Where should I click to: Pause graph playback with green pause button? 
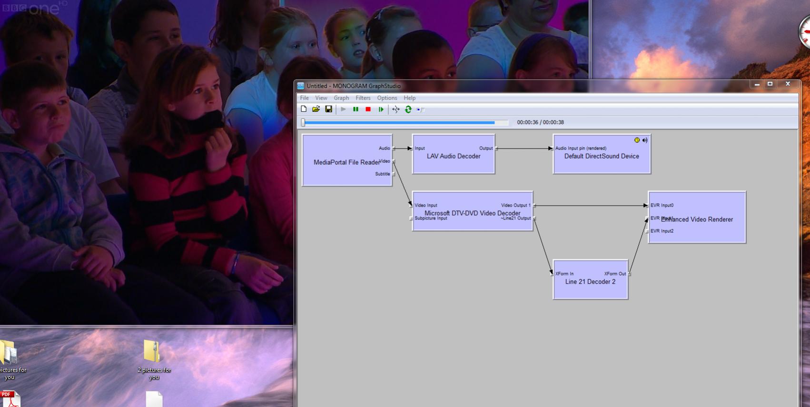pos(356,109)
